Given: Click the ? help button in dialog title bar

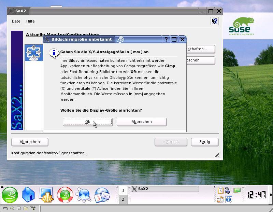Looking at the screenshot, I should pyautogui.click(x=166, y=39).
